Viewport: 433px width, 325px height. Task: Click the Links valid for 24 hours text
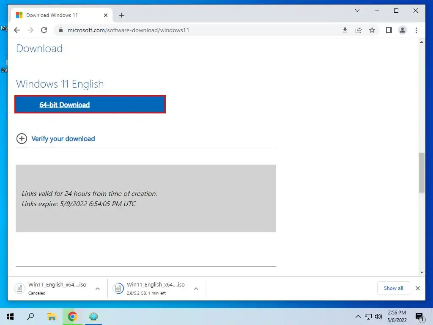[x=89, y=194]
